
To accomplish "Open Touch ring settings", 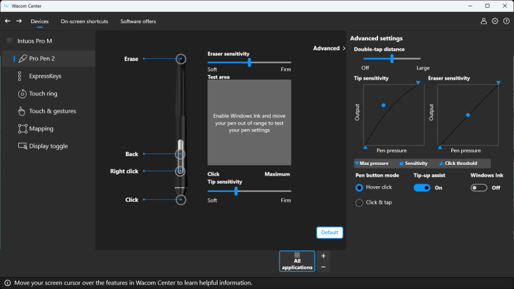I will (43, 93).
